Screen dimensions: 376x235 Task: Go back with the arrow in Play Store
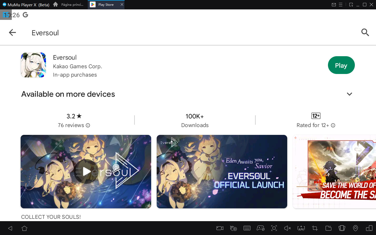coord(12,32)
